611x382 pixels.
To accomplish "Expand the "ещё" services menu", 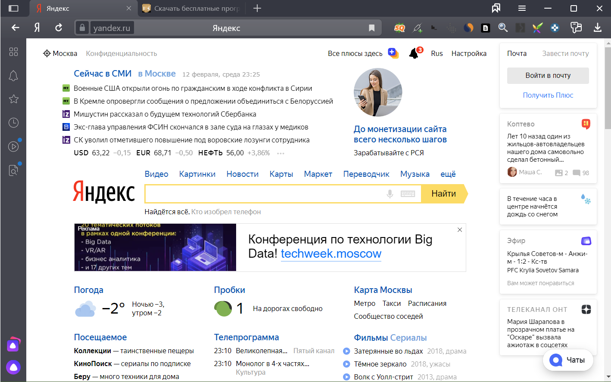I will click(448, 174).
